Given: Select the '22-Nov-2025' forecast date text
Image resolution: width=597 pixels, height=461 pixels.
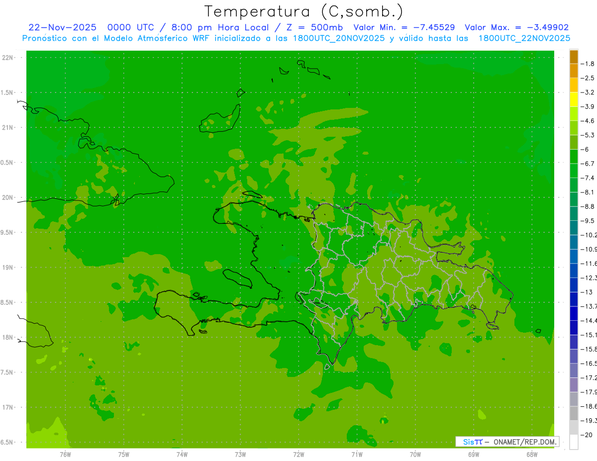Looking at the screenshot, I should pos(63,27).
